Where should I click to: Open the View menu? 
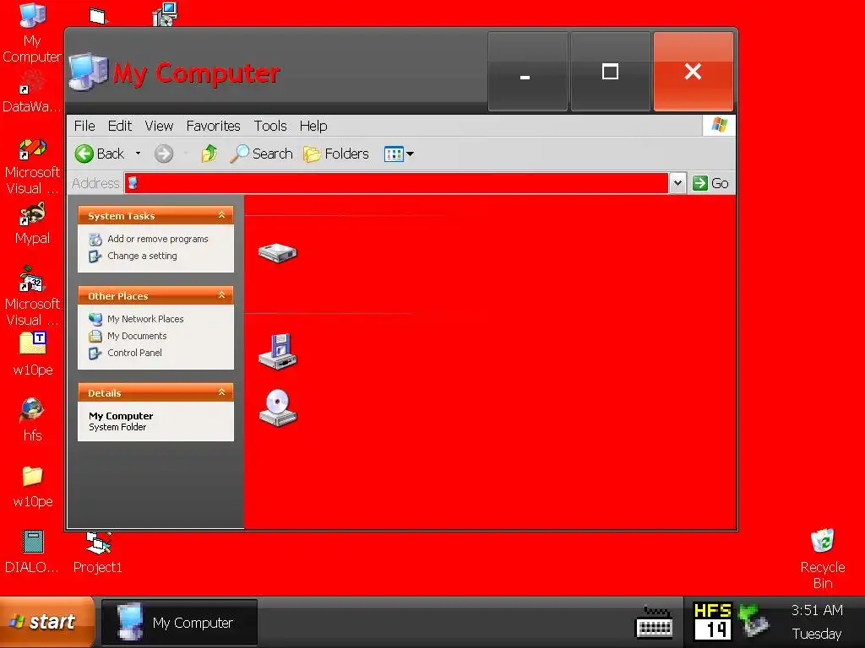(159, 127)
